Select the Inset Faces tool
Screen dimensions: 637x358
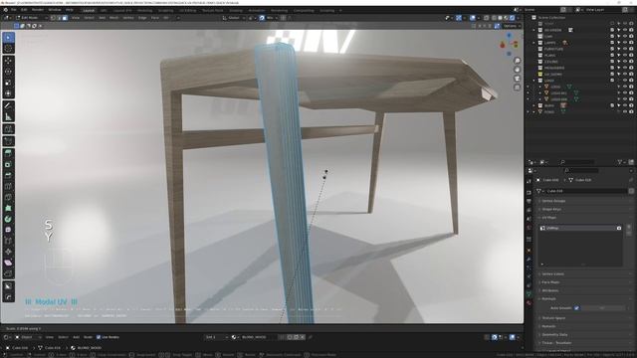pyautogui.click(x=9, y=164)
